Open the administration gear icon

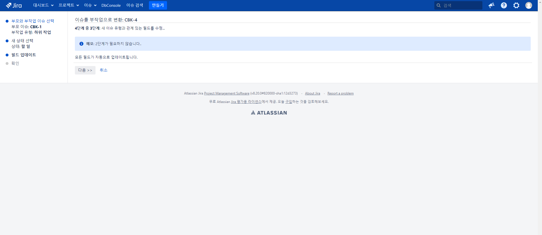[516, 5]
